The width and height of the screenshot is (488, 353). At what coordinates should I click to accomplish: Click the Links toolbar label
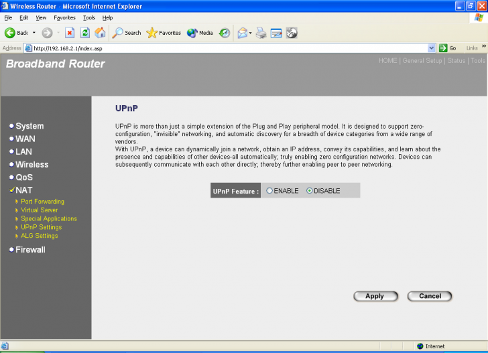[x=472, y=48]
